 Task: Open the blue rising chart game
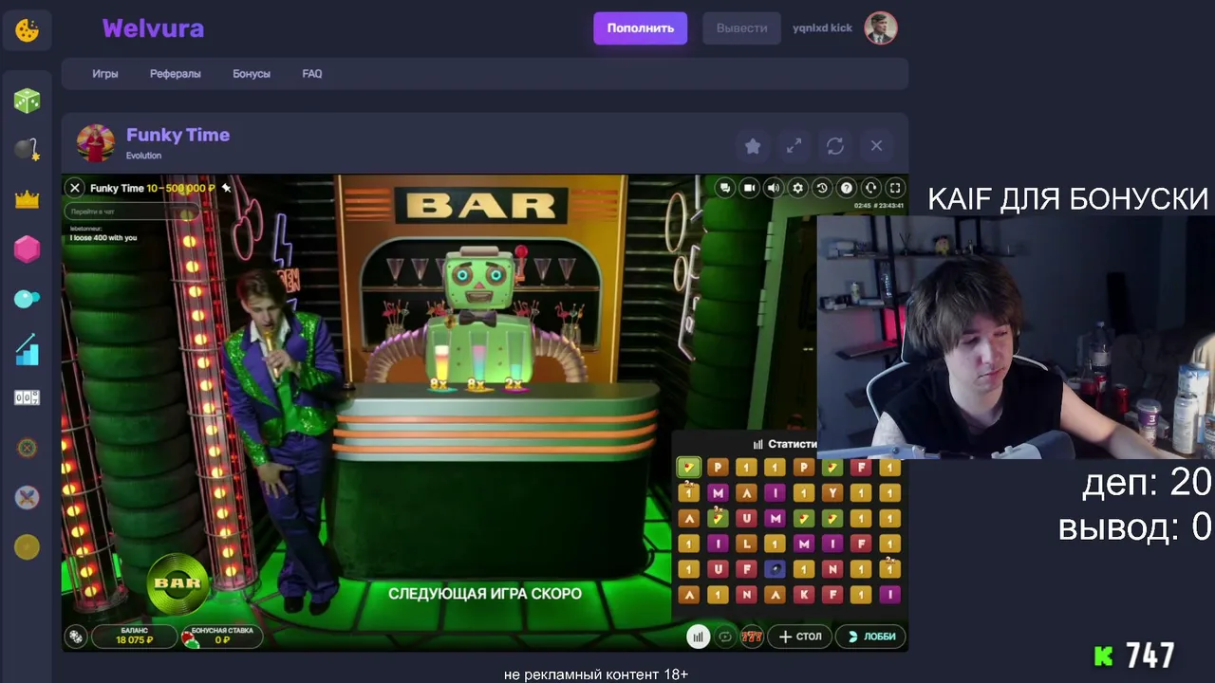27,348
